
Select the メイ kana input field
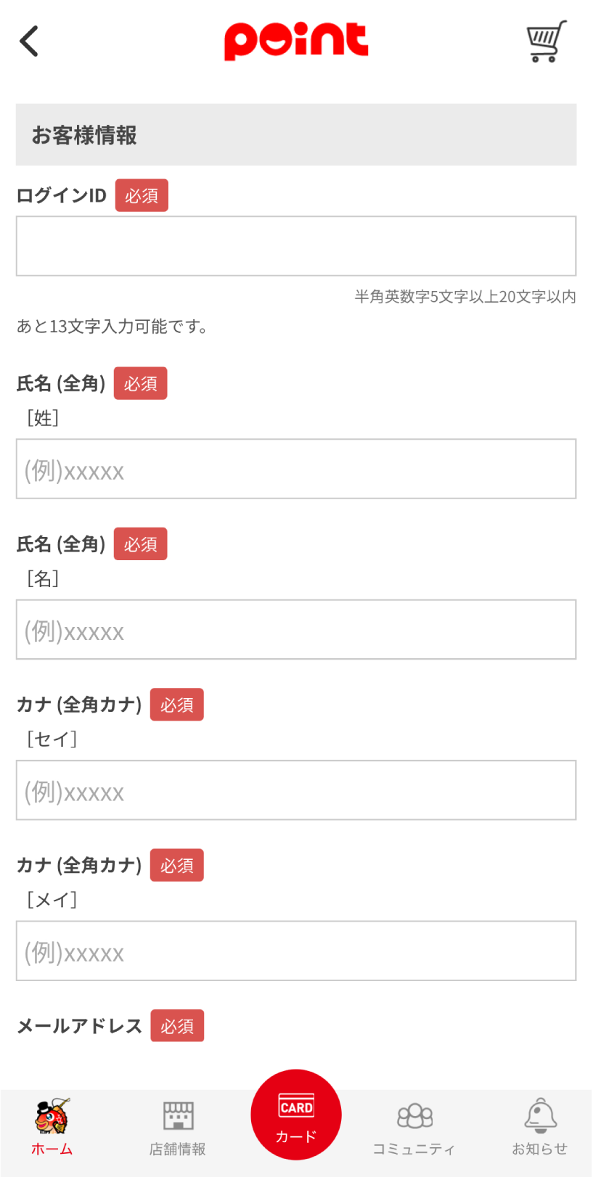[x=296, y=951]
